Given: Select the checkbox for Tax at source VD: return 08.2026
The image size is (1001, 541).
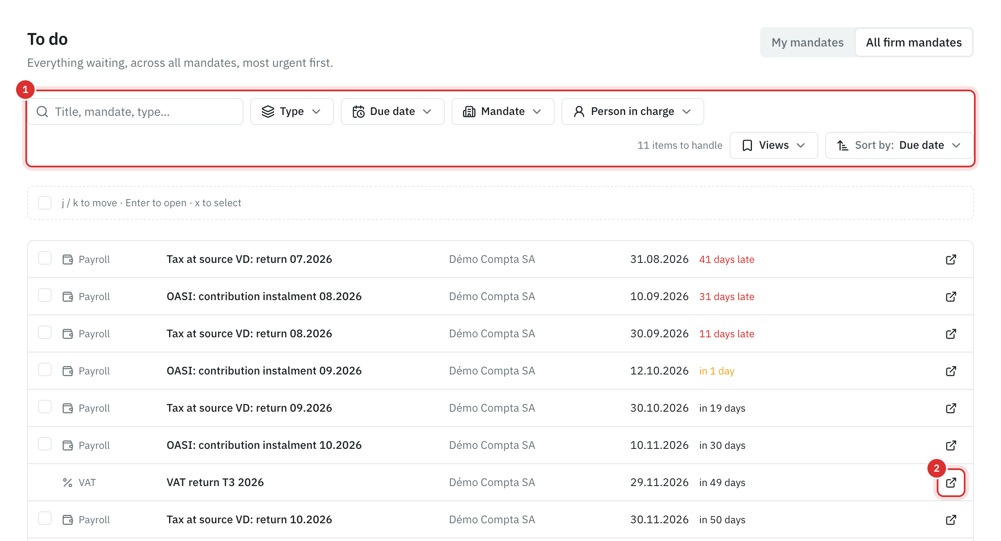Looking at the screenshot, I should coord(45,332).
